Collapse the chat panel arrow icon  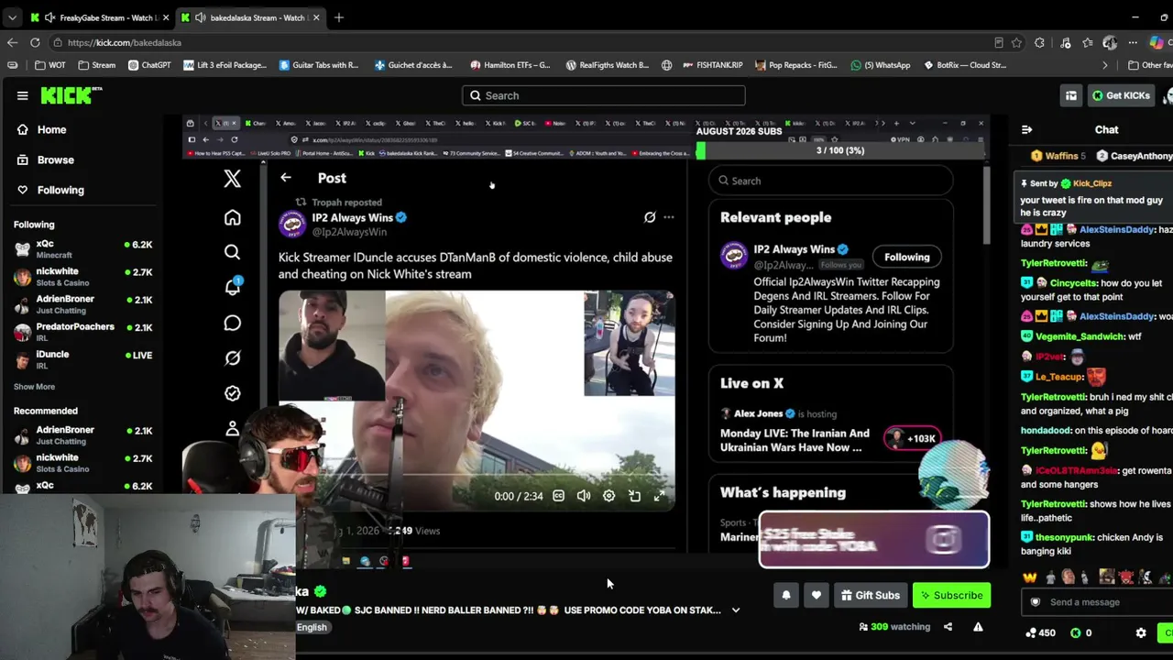tap(1026, 130)
